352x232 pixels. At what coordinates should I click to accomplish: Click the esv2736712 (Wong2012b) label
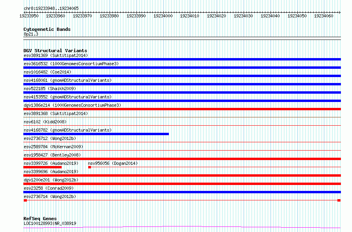pos(50,138)
